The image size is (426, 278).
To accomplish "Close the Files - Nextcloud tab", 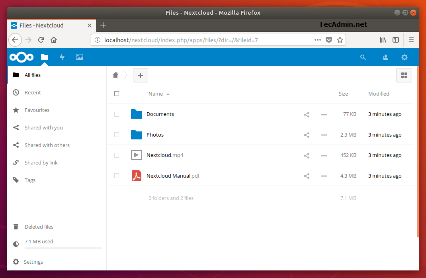I will pos(90,25).
